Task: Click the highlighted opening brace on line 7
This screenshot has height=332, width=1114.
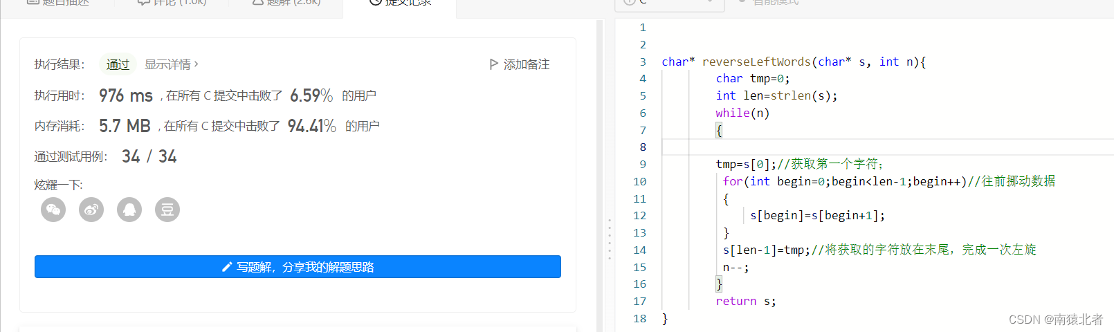Action: tap(719, 130)
